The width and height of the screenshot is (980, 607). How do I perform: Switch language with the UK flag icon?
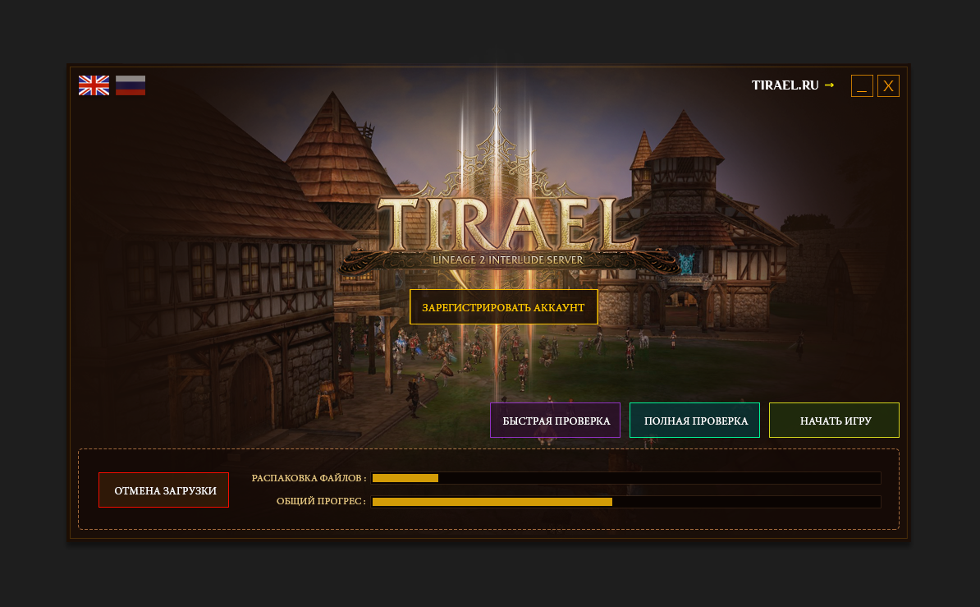point(94,85)
